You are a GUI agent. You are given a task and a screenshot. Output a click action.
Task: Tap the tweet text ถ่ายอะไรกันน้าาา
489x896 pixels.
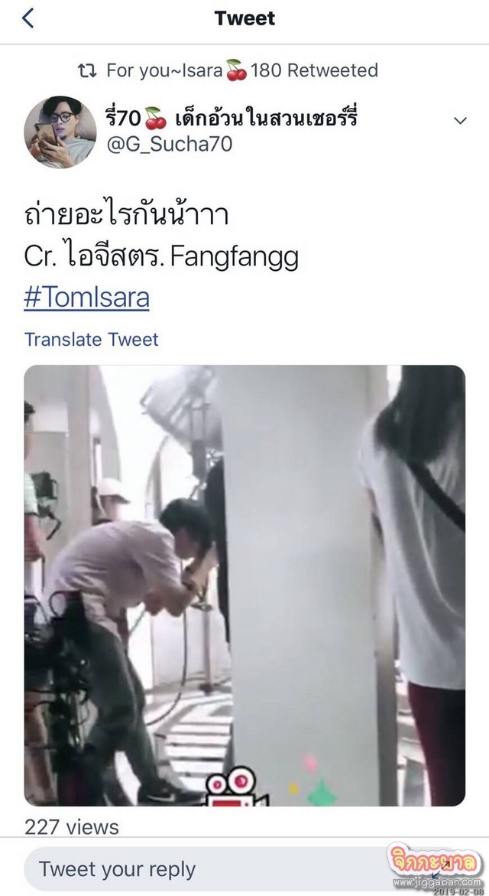pyautogui.click(x=127, y=215)
